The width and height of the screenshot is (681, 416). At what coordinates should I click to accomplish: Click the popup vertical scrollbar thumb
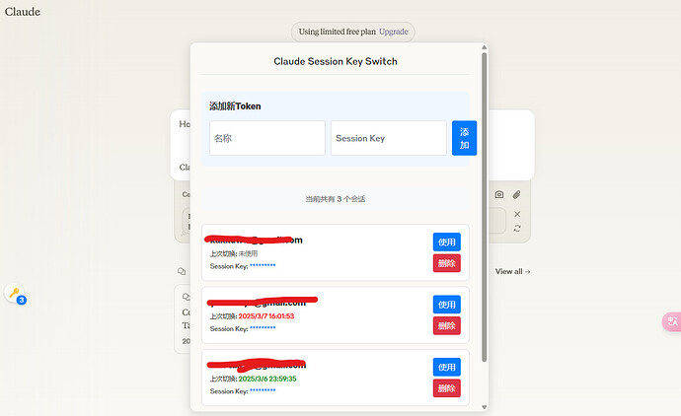(x=485, y=207)
